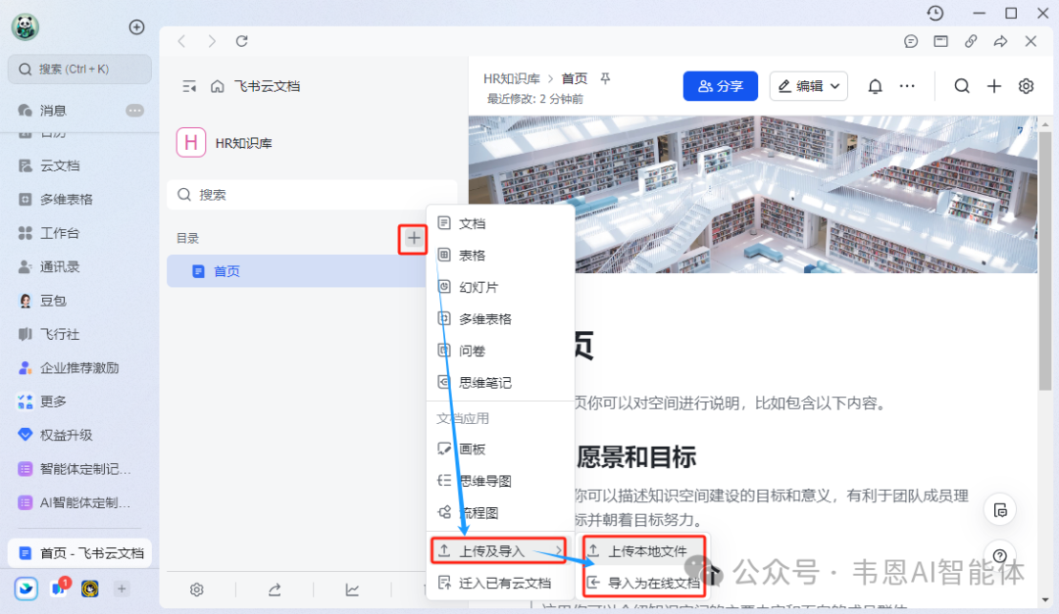Click the library cover image

click(753, 194)
